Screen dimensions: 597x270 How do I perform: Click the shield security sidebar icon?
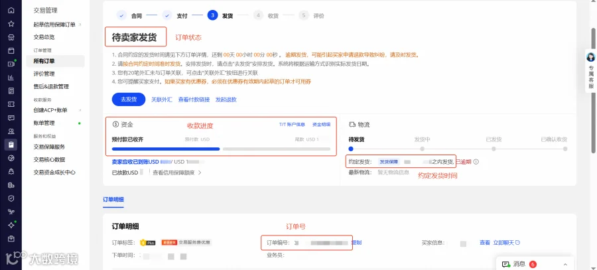pyautogui.click(x=11, y=198)
